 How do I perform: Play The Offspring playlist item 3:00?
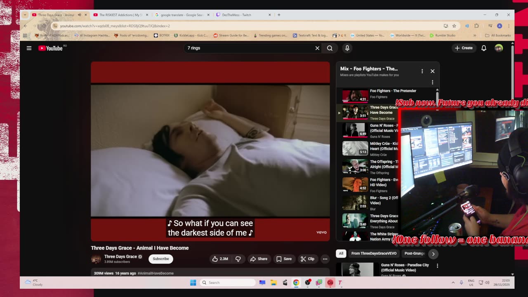(368, 167)
